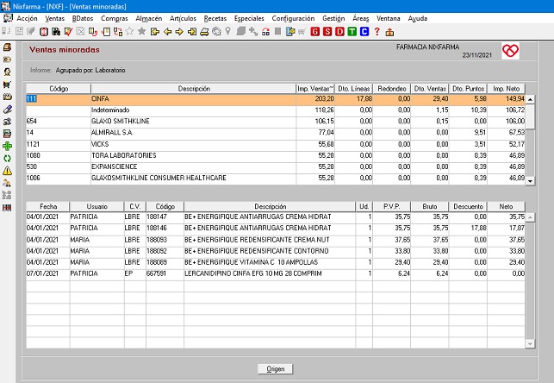Select the VICKS laboratory row
Screen dimensions: 554x383
(x=276, y=144)
